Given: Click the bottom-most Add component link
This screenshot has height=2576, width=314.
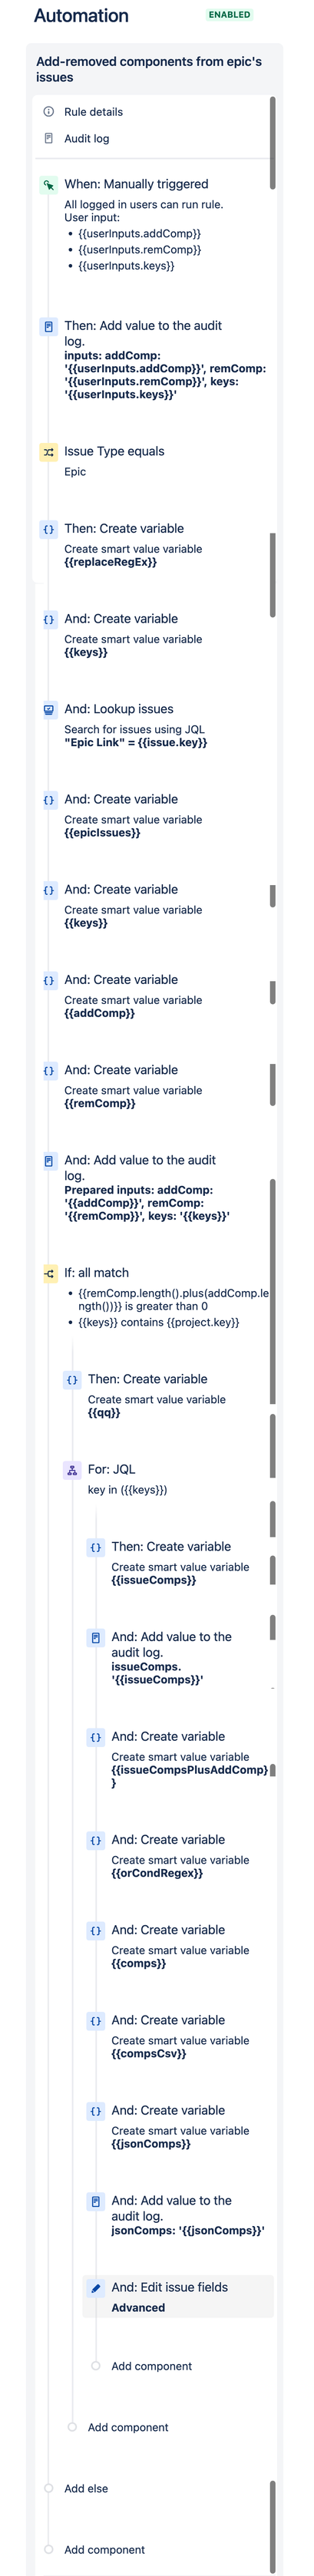Looking at the screenshot, I should [x=104, y=2550].
